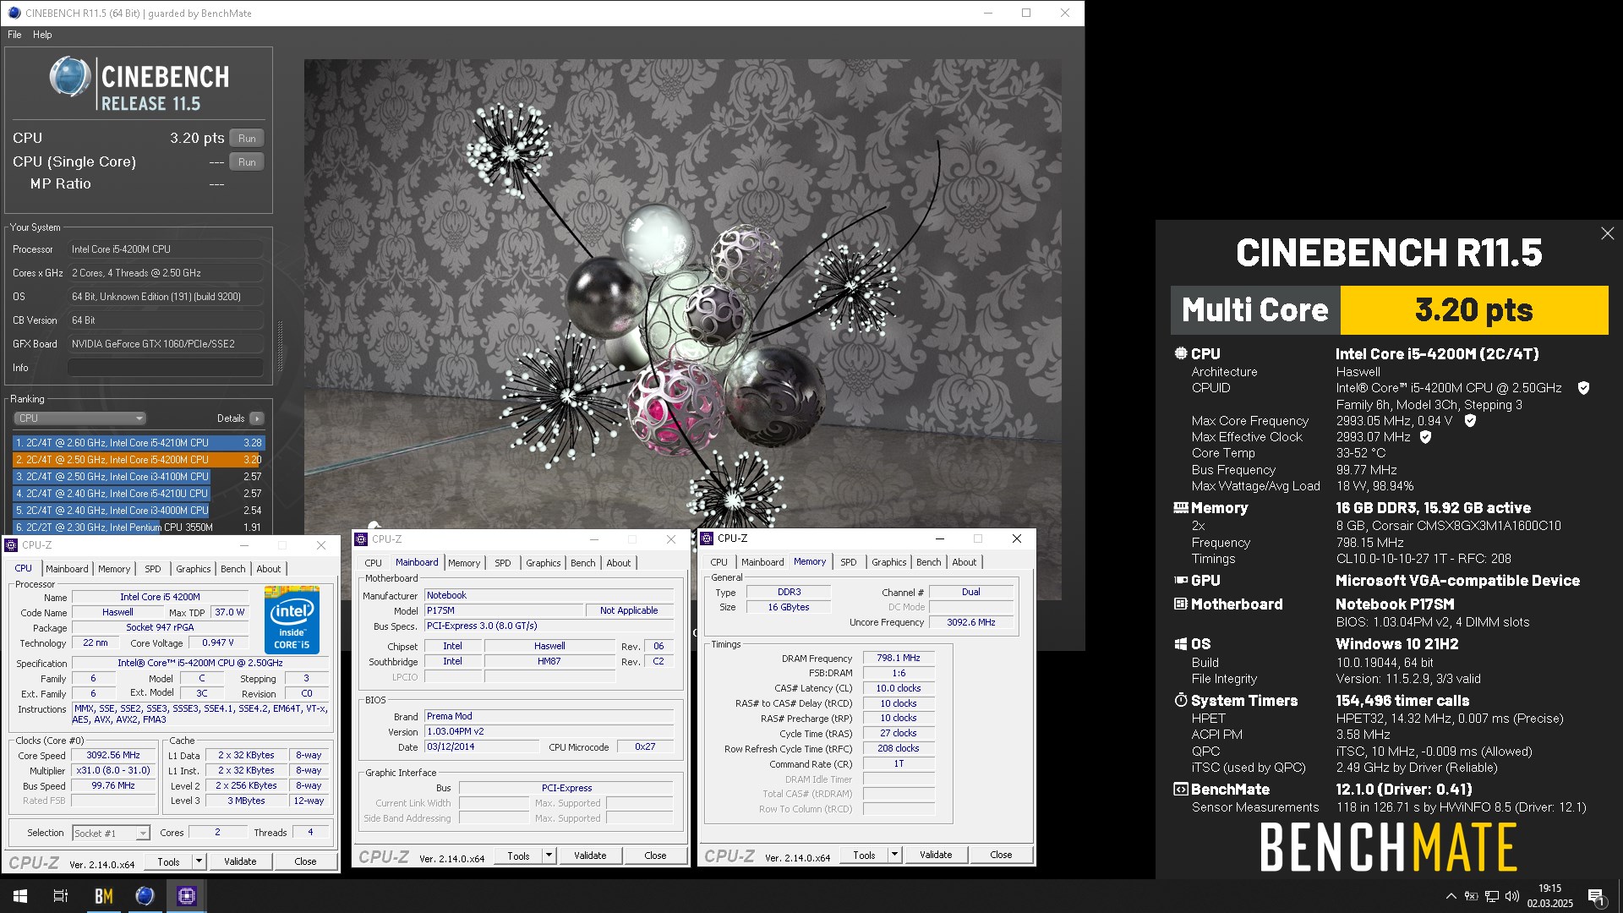This screenshot has width=1623, height=913.
Task: Click the Cinebench sphere logo in the left panel
Action: click(x=69, y=77)
